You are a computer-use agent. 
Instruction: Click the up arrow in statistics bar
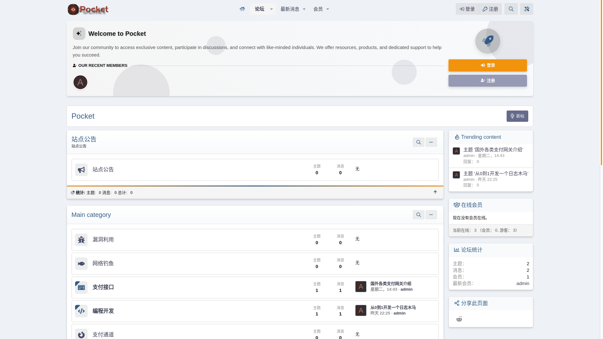pos(435,192)
